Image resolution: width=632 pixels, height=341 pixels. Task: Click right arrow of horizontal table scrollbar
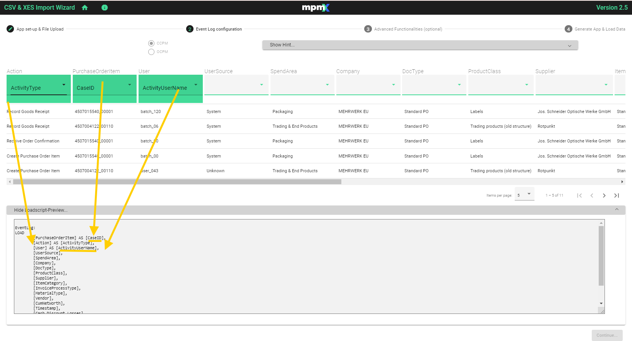[x=622, y=182]
